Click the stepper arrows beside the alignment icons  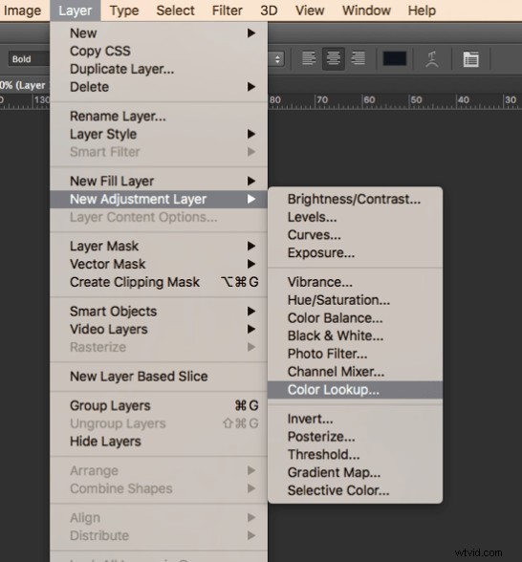pos(277,59)
